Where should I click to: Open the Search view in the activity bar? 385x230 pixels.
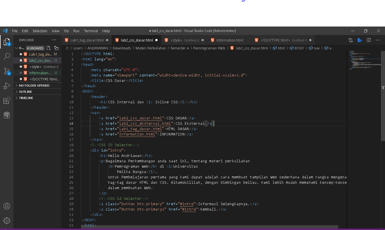7,56
